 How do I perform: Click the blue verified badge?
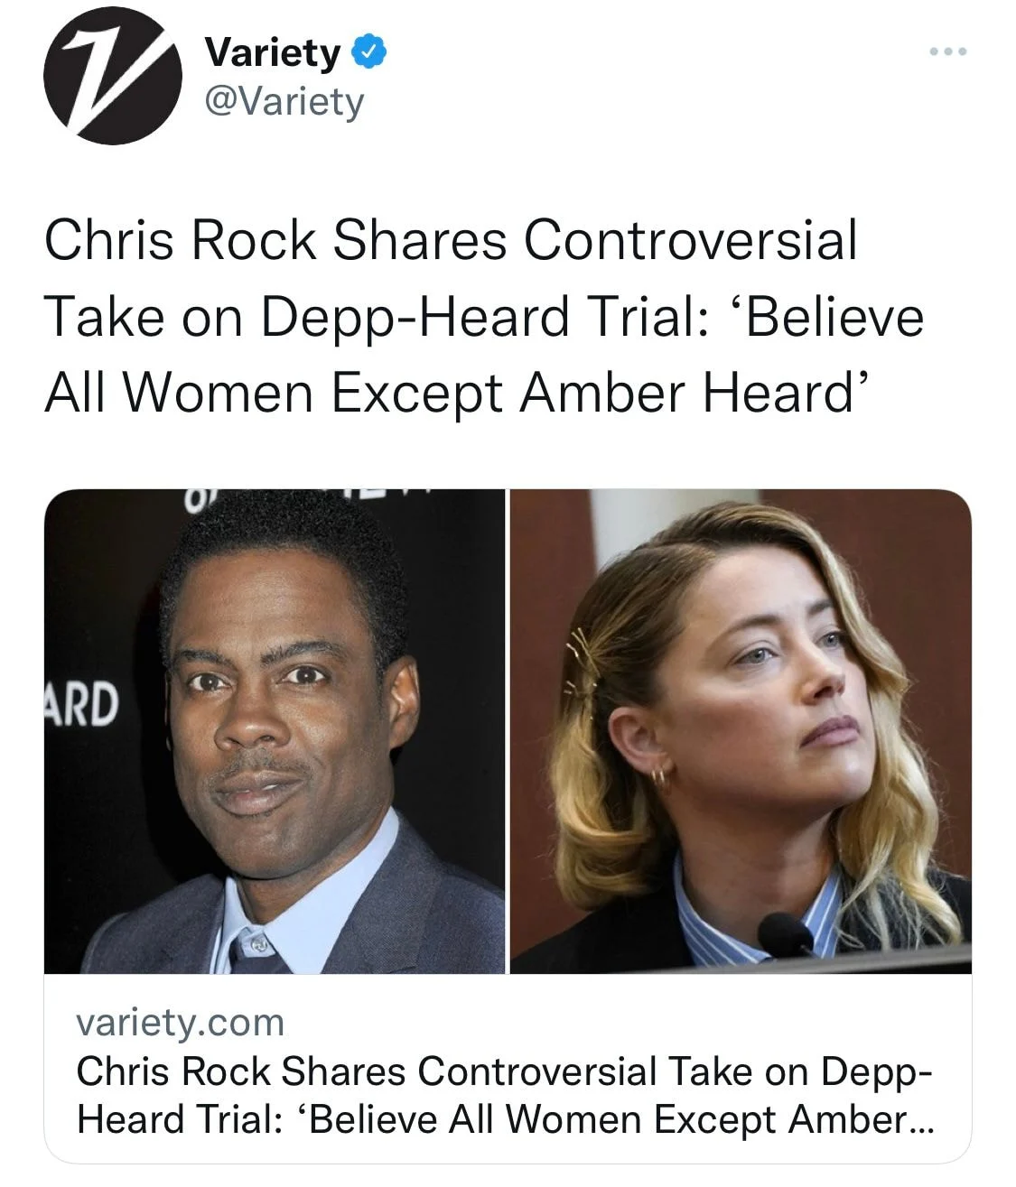click(x=370, y=53)
